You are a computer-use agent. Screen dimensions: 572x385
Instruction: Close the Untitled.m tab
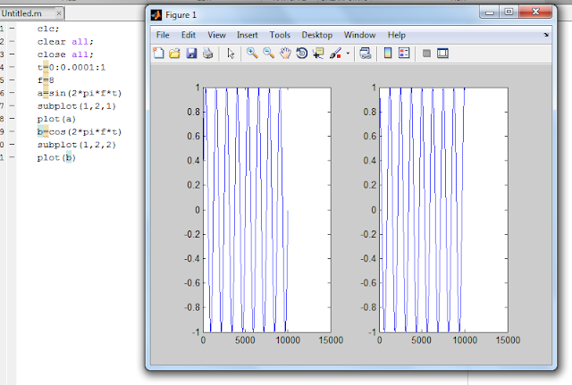[x=59, y=13]
